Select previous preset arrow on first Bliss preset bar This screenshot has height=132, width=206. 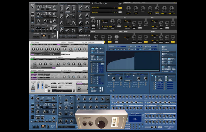coord(113,8)
